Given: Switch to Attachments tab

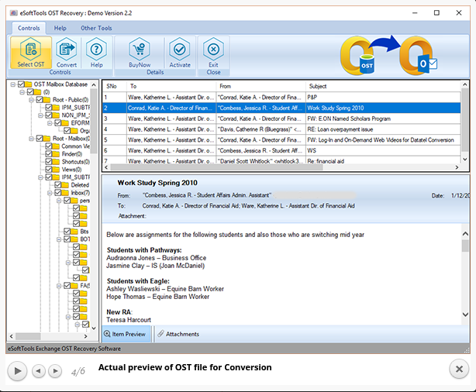Looking at the screenshot, I should coord(178,334).
